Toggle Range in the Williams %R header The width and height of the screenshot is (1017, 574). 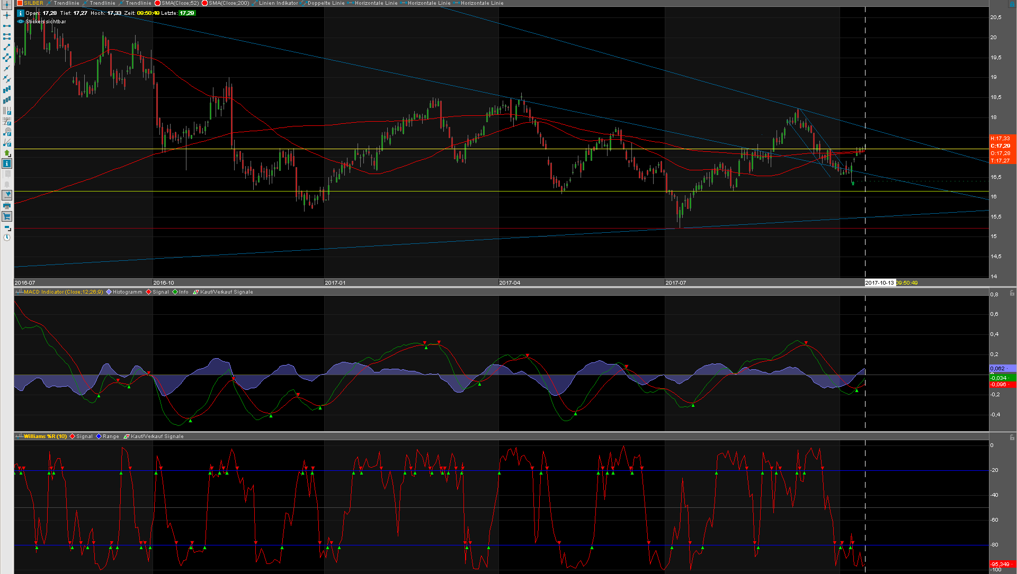[110, 436]
